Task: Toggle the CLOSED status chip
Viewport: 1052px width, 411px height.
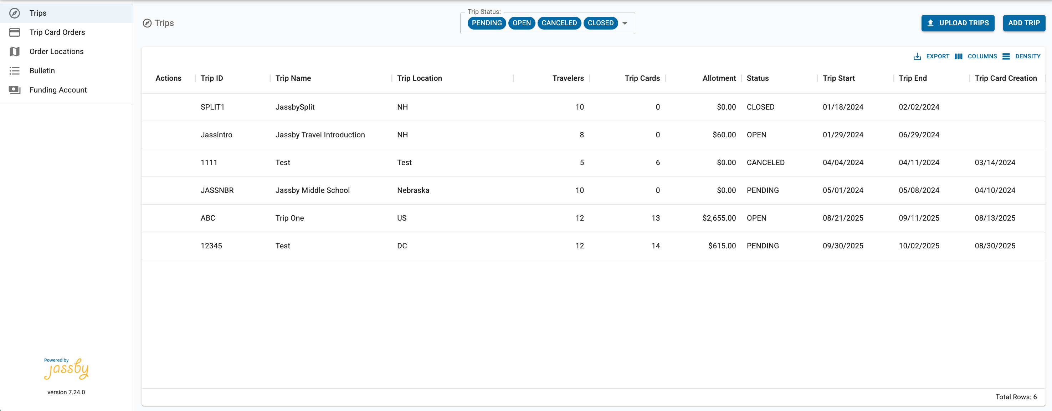Action: click(x=600, y=23)
